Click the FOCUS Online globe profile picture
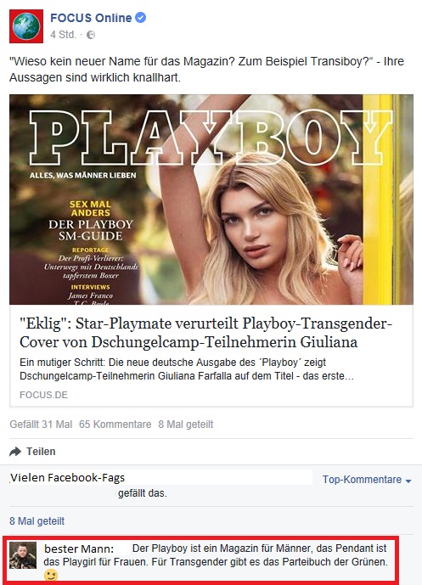 pos(26,26)
